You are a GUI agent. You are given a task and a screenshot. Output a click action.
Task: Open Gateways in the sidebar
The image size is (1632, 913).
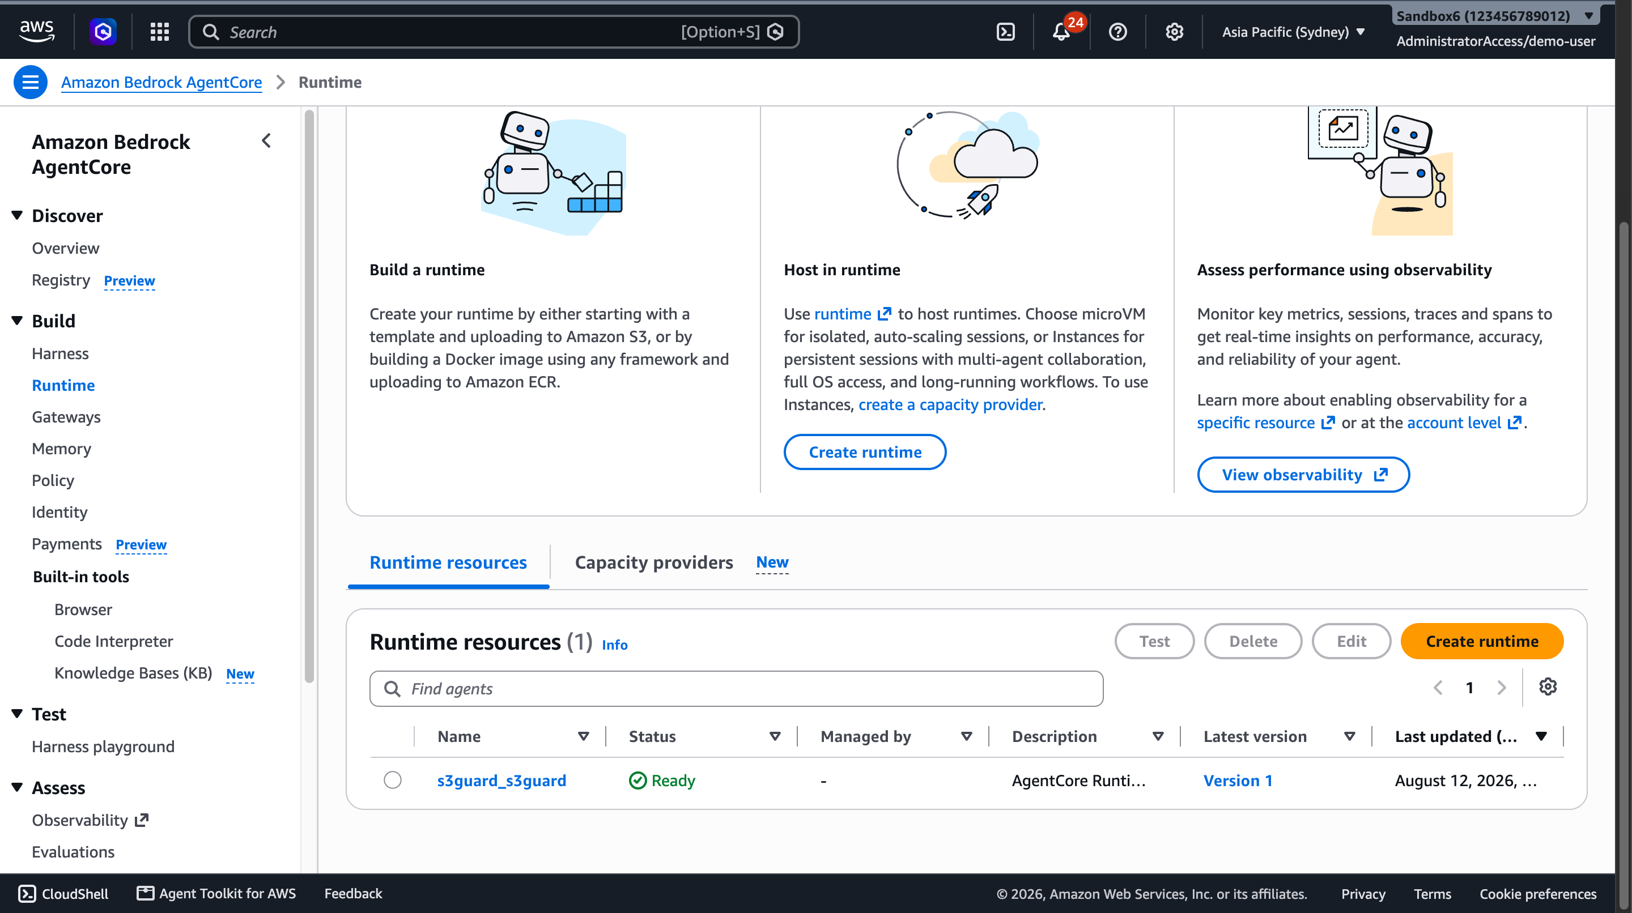[66, 417]
